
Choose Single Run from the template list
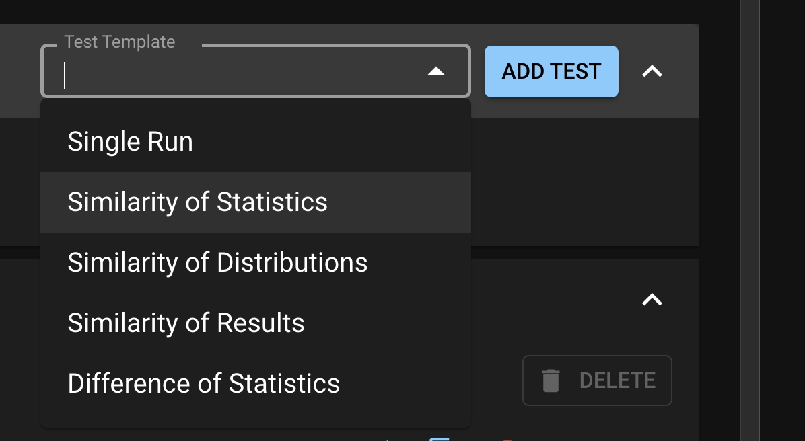coord(131,142)
